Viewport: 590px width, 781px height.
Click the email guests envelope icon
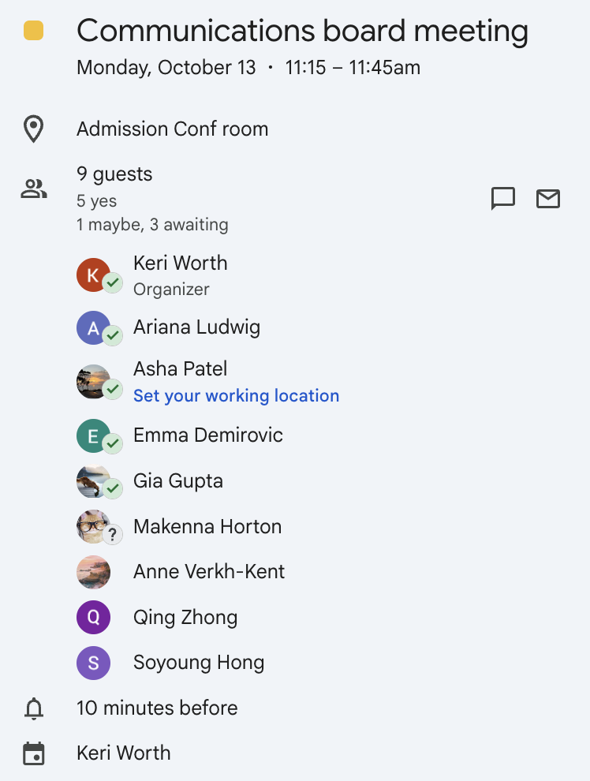(x=547, y=199)
